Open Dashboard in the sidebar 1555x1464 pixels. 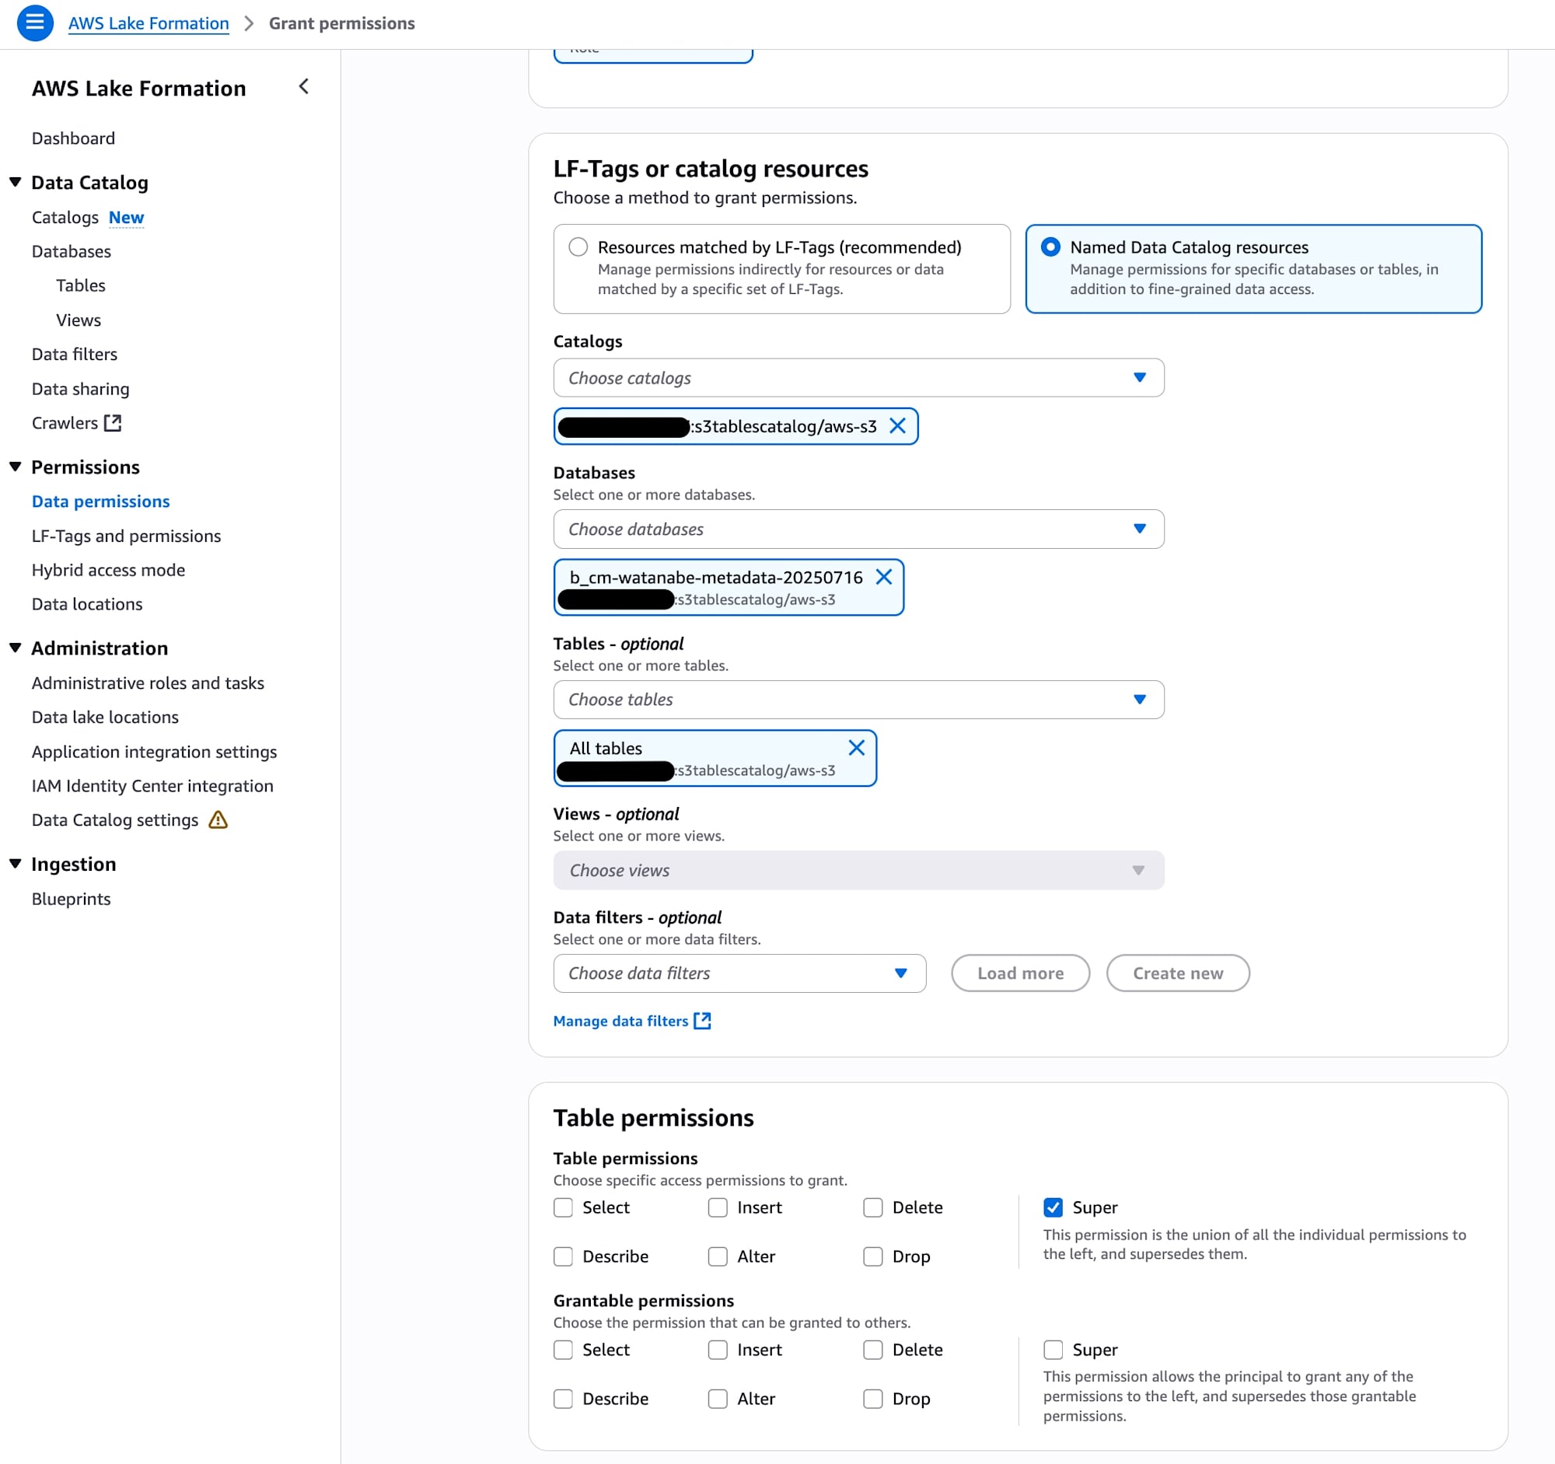pyautogui.click(x=74, y=138)
